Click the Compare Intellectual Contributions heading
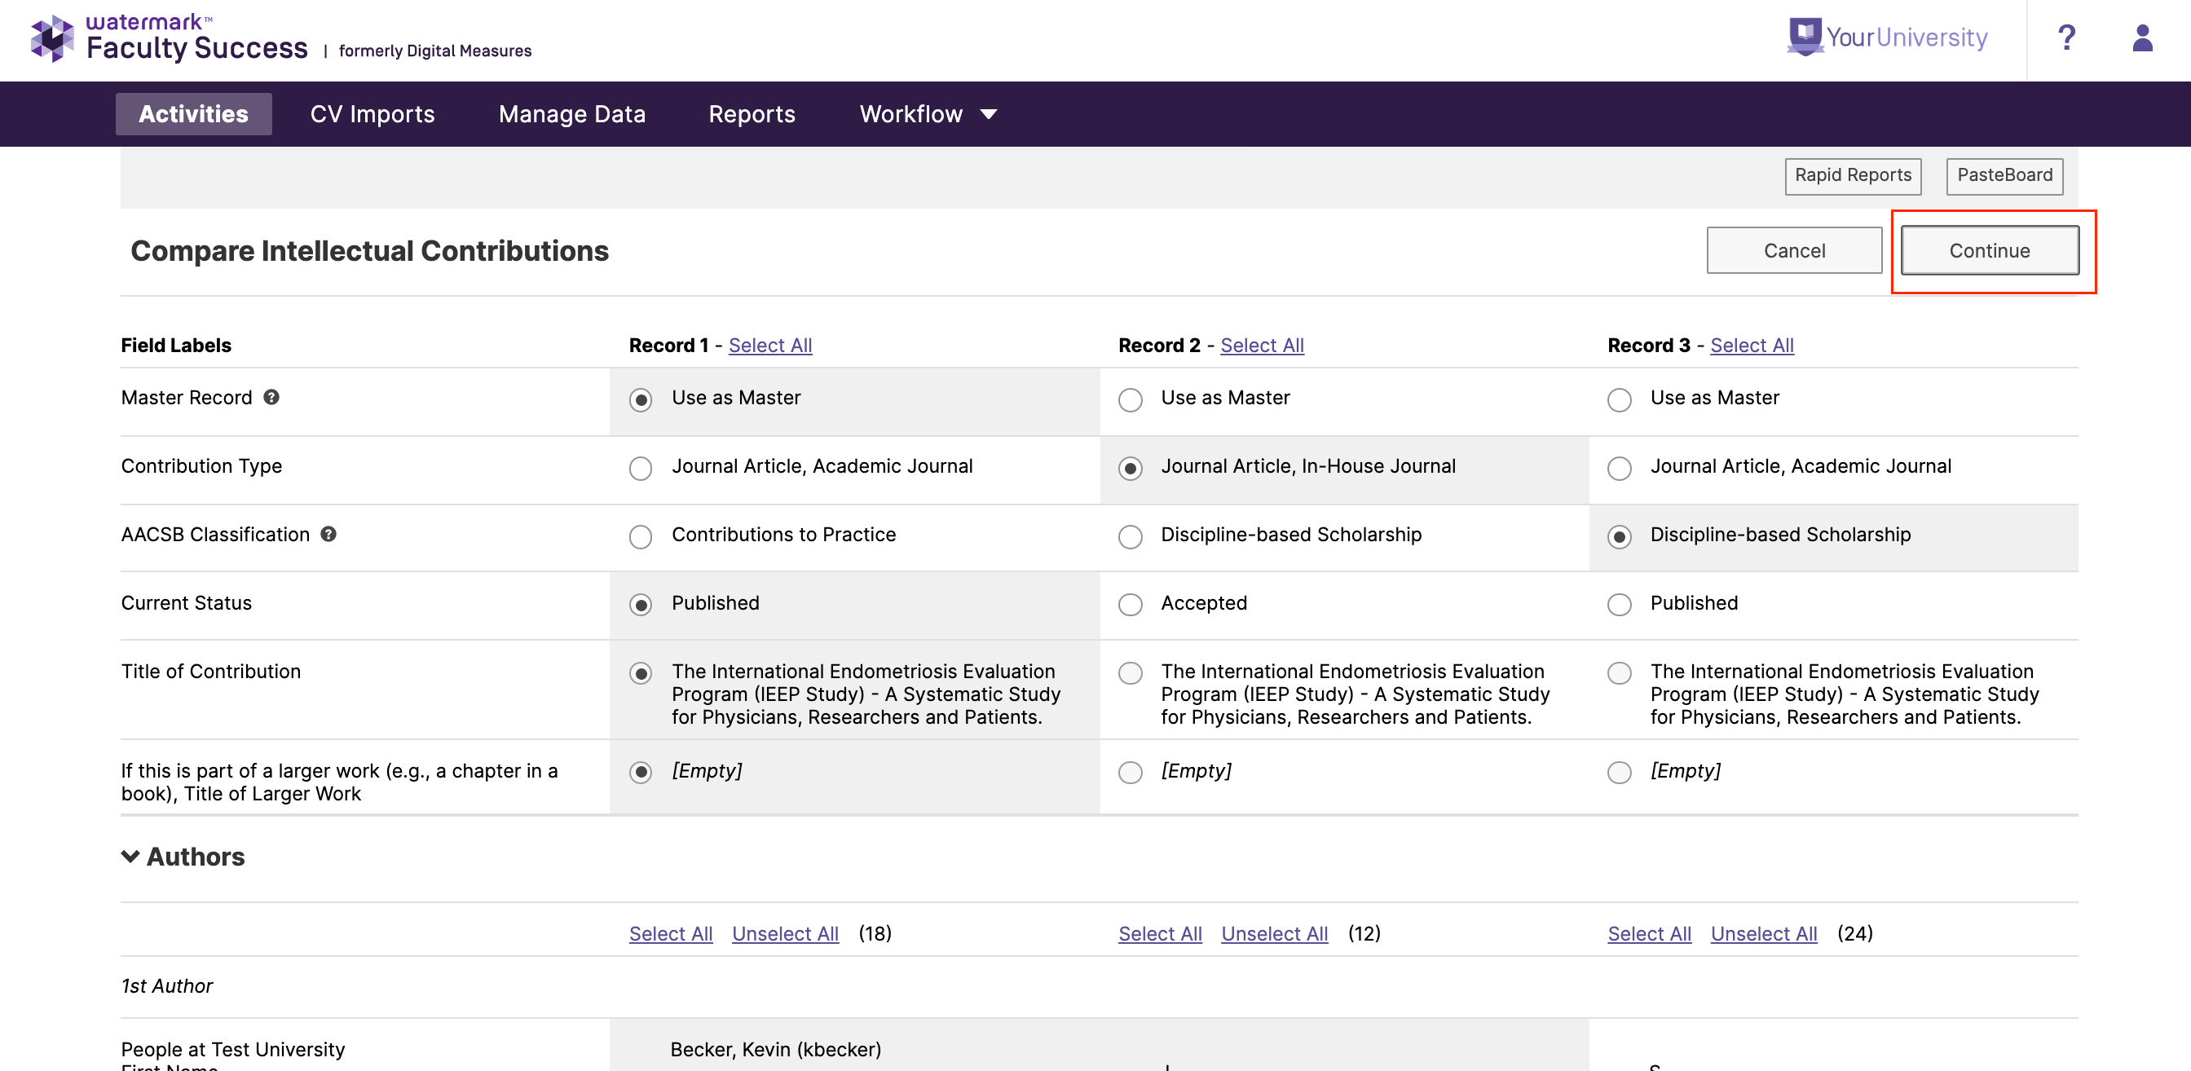This screenshot has width=2191, height=1071. (369, 251)
